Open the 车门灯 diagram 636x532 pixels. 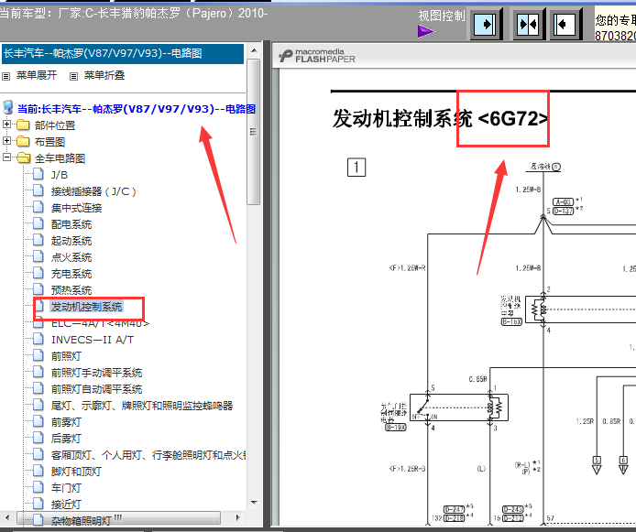(66, 488)
